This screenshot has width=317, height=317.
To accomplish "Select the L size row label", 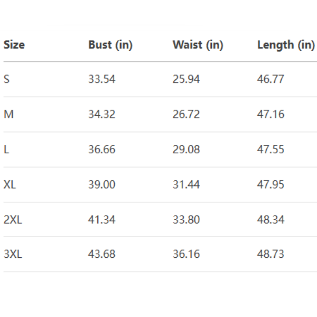I will [x=6, y=149].
